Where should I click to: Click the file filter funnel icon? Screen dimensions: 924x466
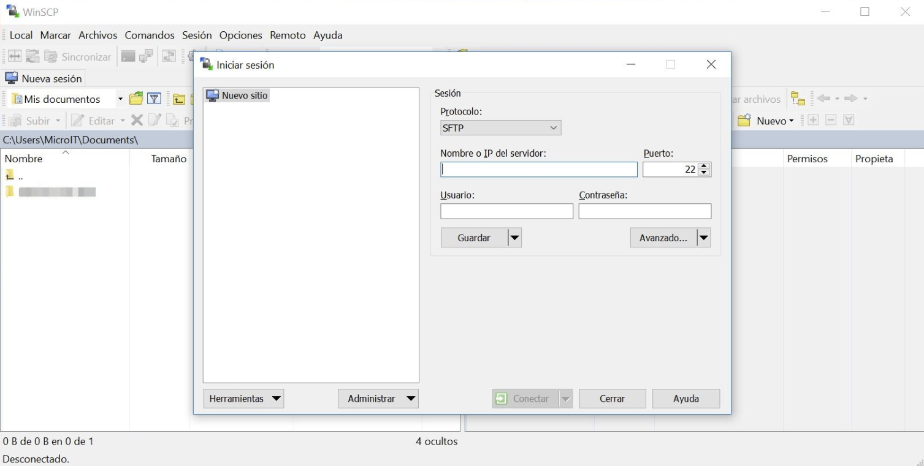(154, 99)
